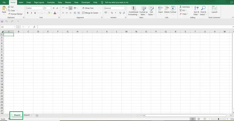Toggle Middle Align
The width and height of the screenshot is (234, 121).
pos(67,8)
